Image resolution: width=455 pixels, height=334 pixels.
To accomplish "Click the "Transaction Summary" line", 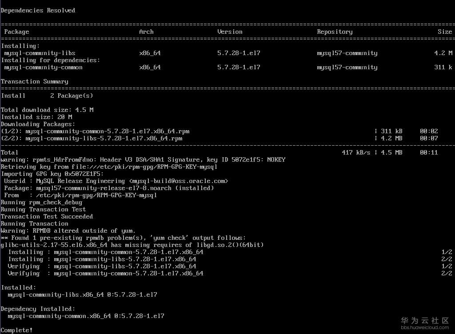I will 35,82.
